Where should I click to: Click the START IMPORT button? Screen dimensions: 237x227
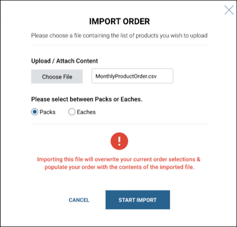[138, 200]
